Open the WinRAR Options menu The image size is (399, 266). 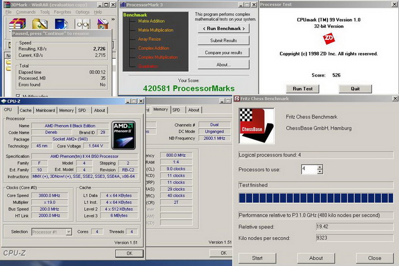click(83, 12)
